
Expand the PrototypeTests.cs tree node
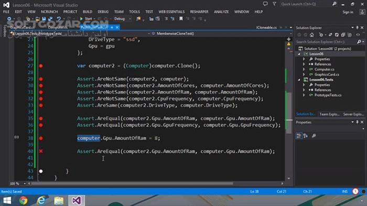[x=304, y=95]
